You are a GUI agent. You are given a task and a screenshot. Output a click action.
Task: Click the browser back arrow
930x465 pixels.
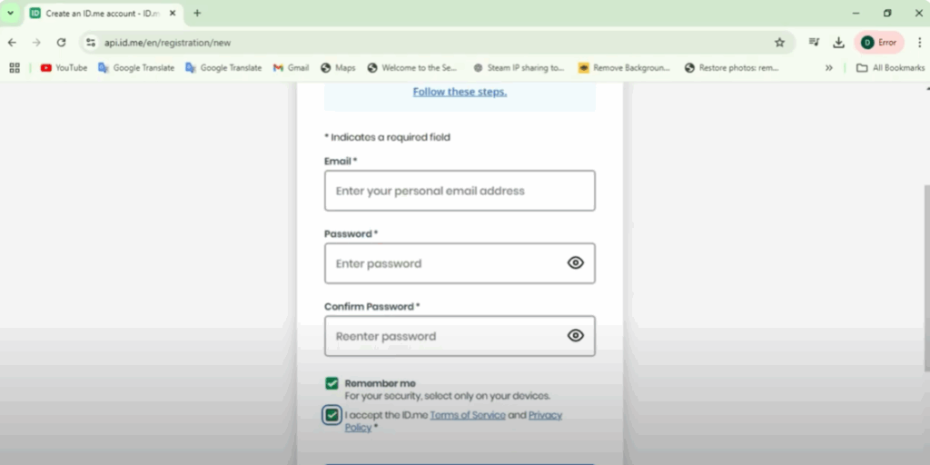(12, 43)
